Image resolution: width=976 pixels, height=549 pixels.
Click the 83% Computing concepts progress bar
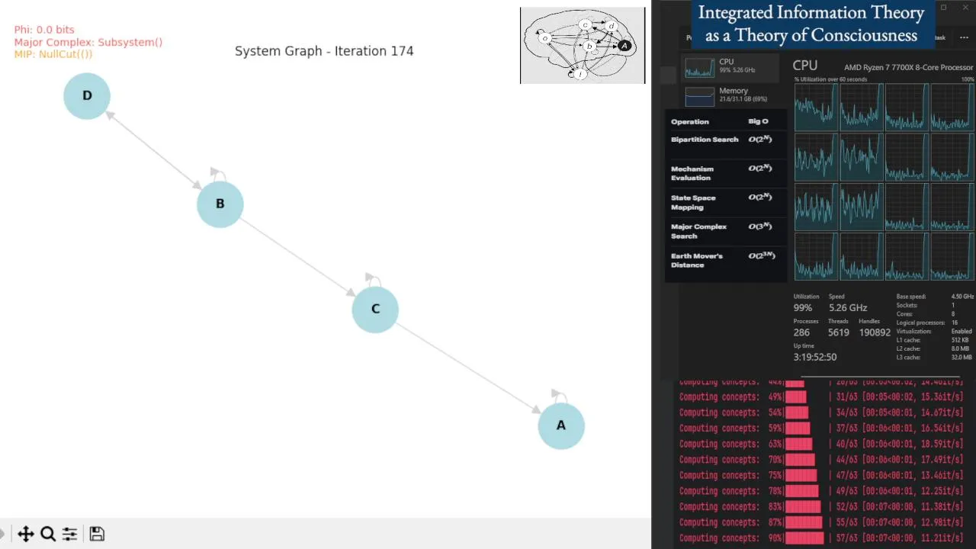click(803, 507)
